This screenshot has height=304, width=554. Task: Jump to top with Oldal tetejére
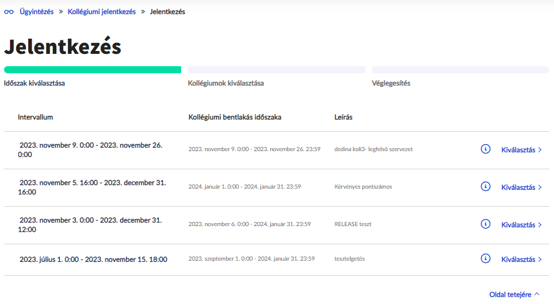[x=514, y=295]
